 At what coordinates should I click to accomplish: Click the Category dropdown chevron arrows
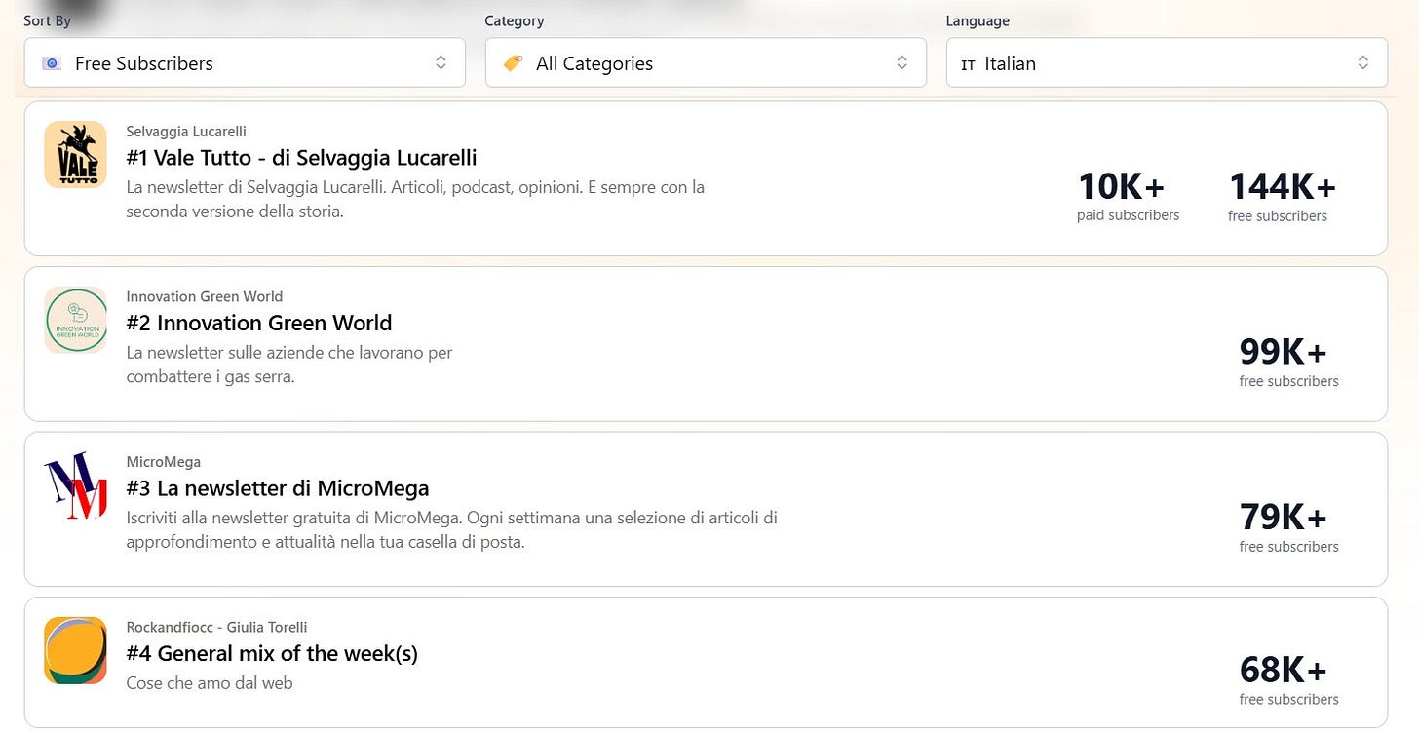[901, 62]
